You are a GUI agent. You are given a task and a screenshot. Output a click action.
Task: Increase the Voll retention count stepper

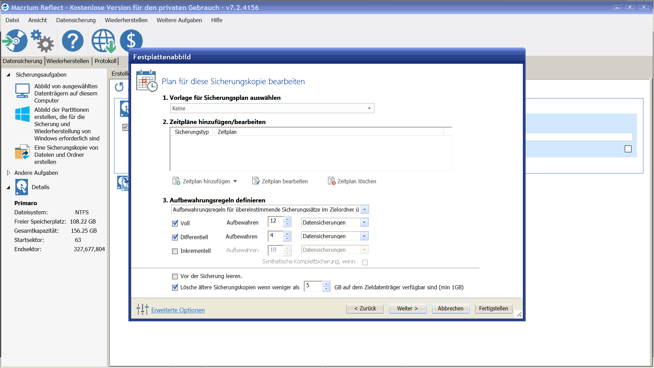[x=287, y=219]
